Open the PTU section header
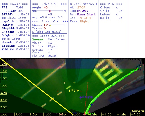 (111, 4)
